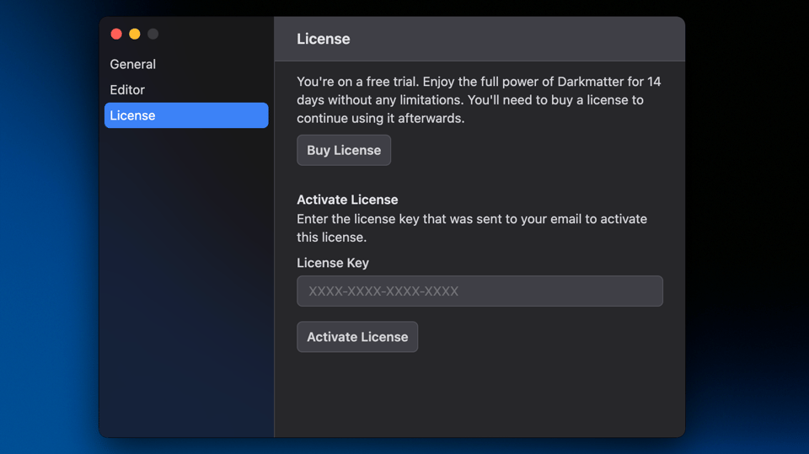The height and width of the screenshot is (454, 809).
Task: Close the preferences window with red button
Action: pyautogui.click(x=116, y=34)
